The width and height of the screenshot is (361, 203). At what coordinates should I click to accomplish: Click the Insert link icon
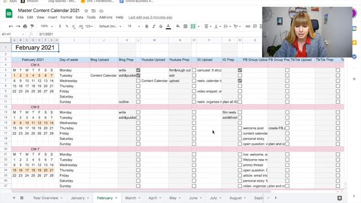click(x=248, y=27)
